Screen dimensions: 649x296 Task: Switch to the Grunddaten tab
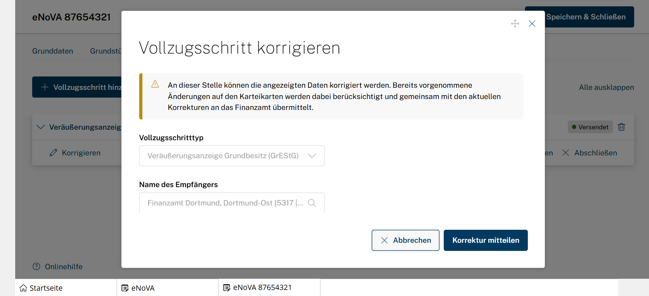[x=53, y=51]
